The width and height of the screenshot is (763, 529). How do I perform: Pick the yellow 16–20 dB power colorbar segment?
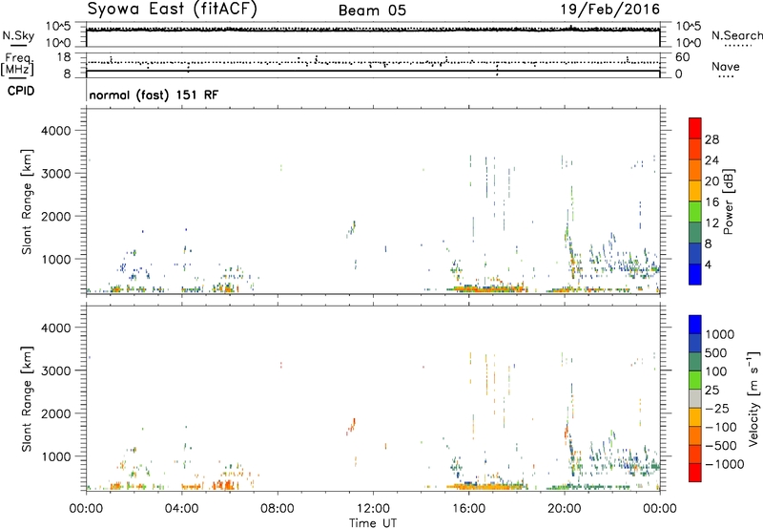coord(695,191)
